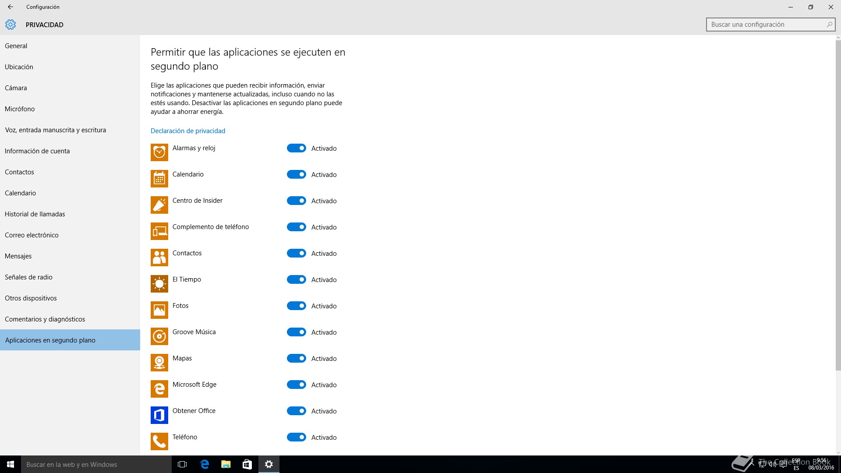Select Correo electrónico section

point(70,235)
